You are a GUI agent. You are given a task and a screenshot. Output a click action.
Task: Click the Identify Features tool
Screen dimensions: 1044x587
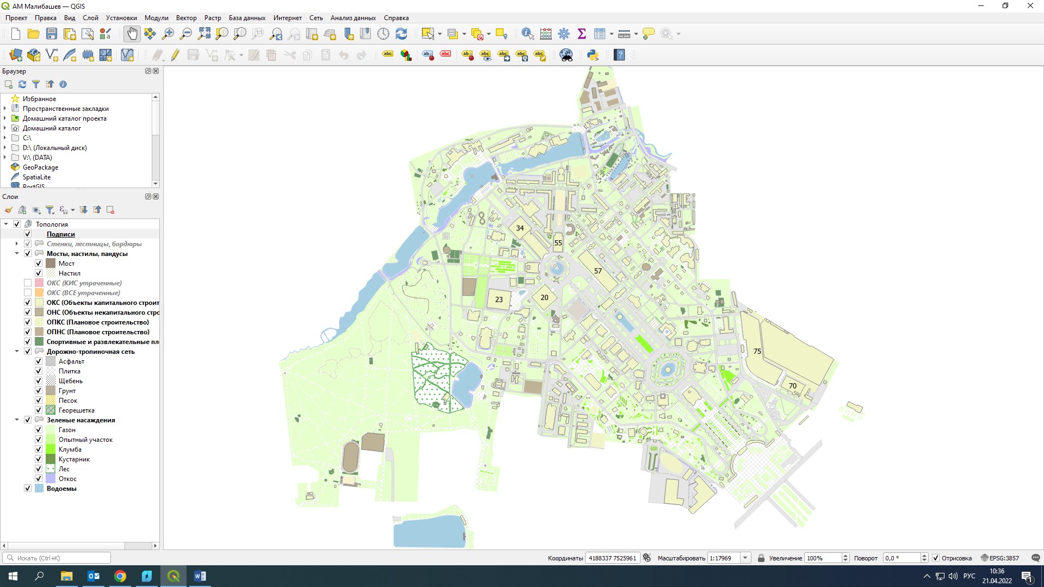(527, 34)
